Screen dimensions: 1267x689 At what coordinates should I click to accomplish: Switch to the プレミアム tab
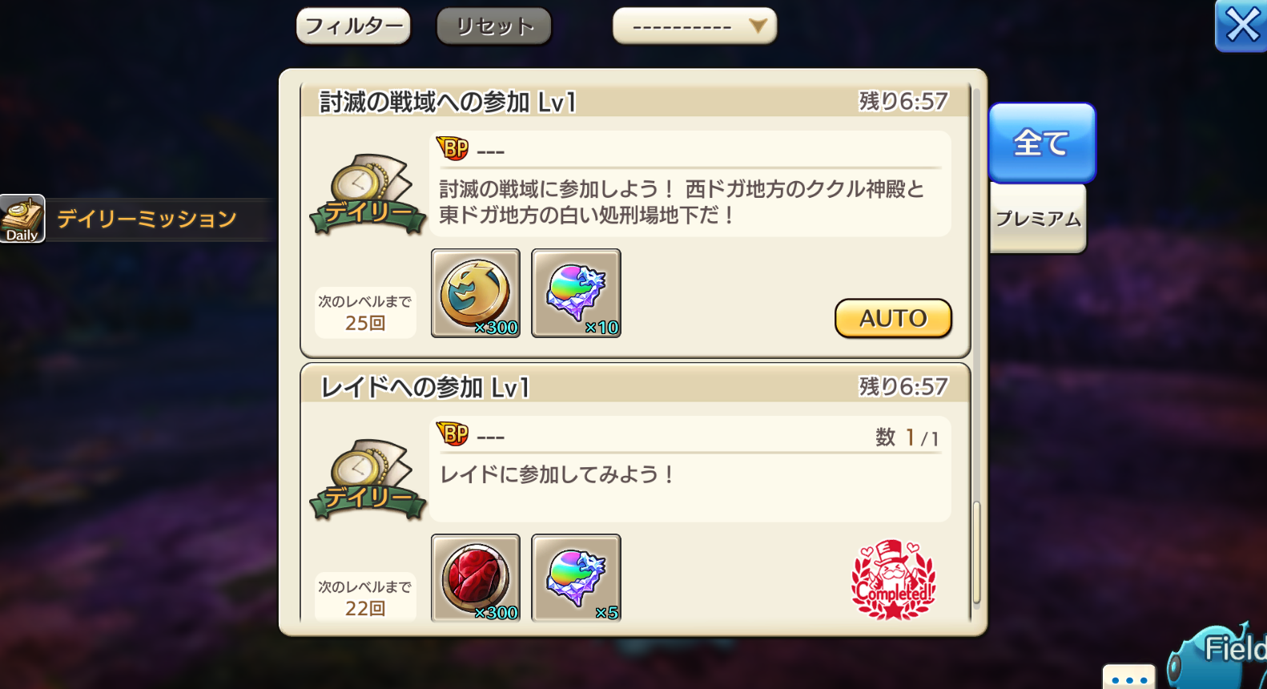point(1038,219)
